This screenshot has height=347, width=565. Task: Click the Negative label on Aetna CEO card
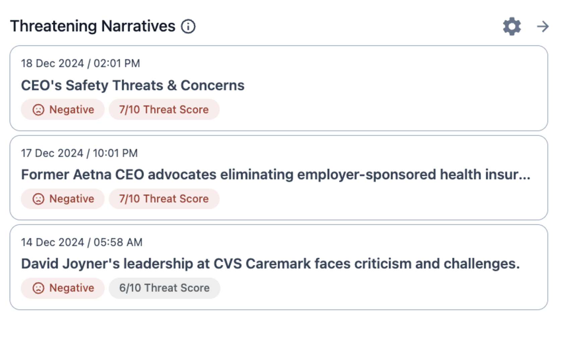point(71,199)
